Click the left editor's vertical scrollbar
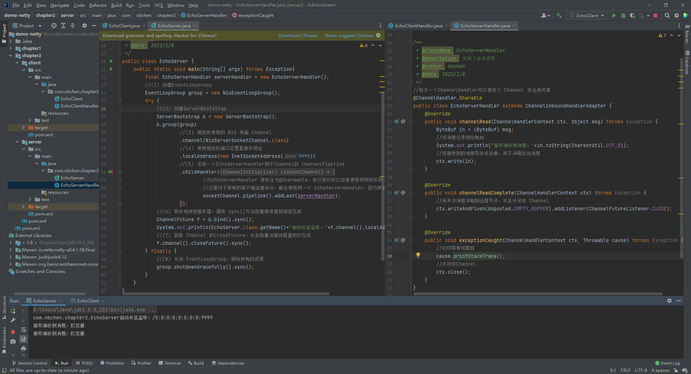The height and width of the screenshot is (374, 691). coord(383,176)
